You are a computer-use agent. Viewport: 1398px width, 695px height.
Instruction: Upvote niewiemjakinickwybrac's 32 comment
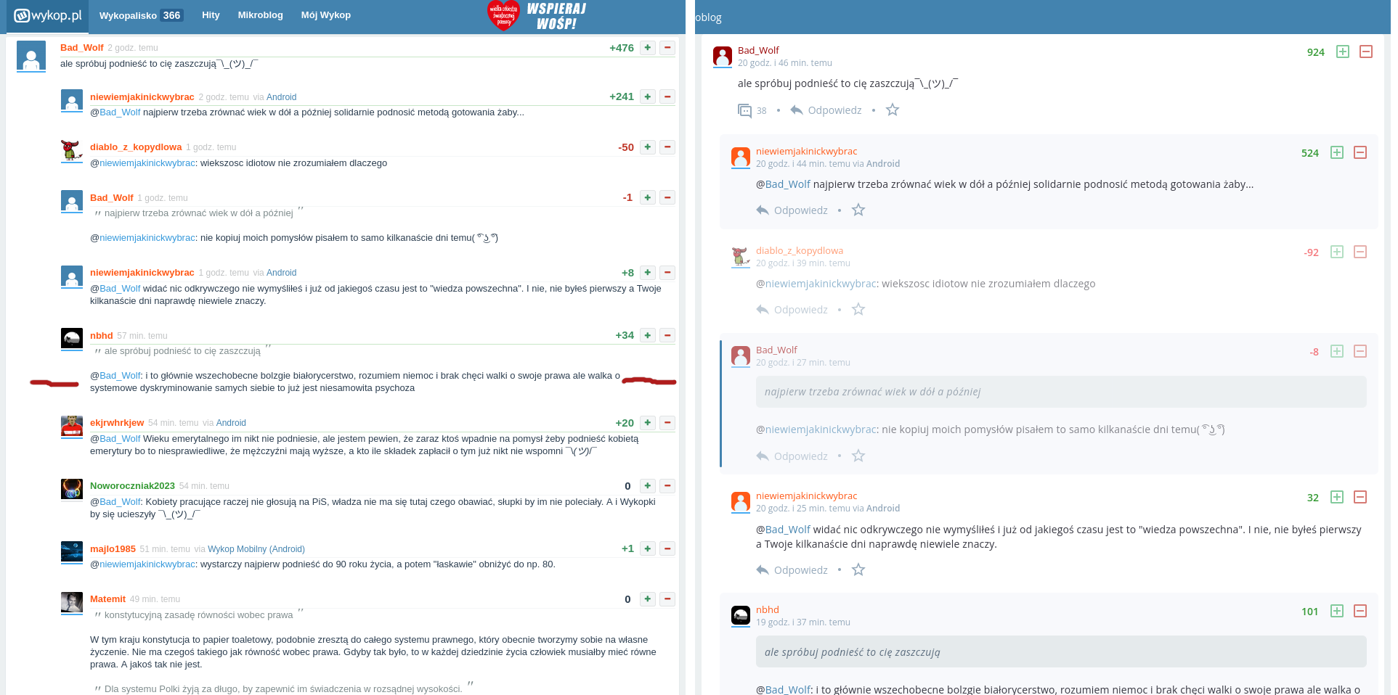pos(1337,497)
